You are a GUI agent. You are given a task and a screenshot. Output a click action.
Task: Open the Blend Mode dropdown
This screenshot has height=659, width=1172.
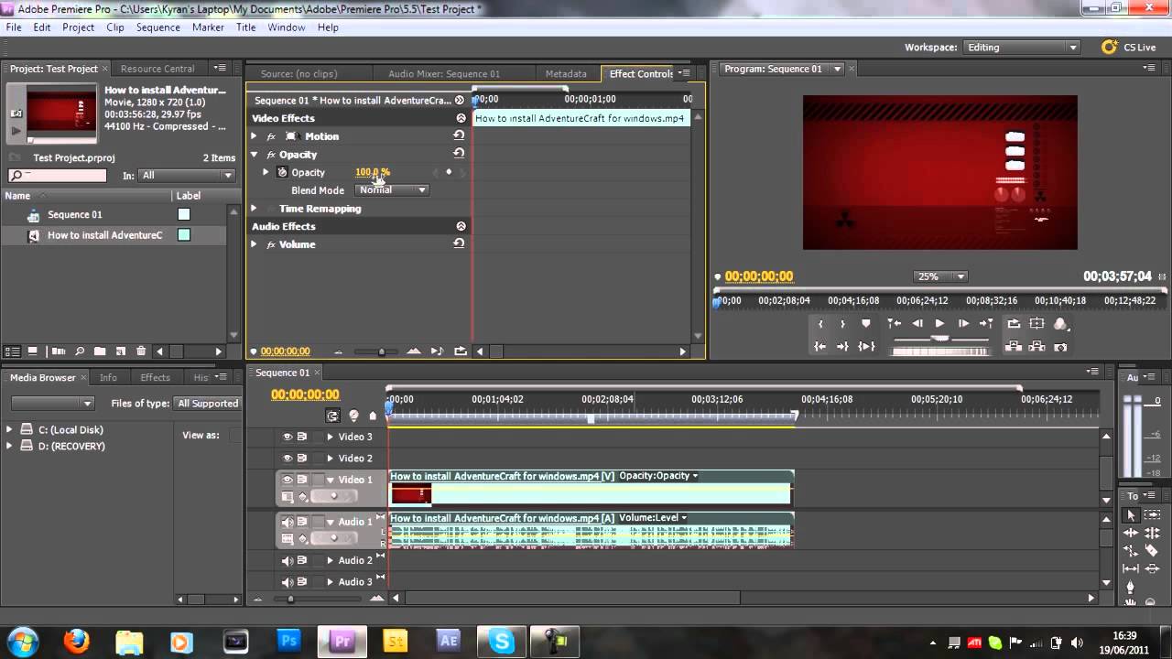coord(392,189)
